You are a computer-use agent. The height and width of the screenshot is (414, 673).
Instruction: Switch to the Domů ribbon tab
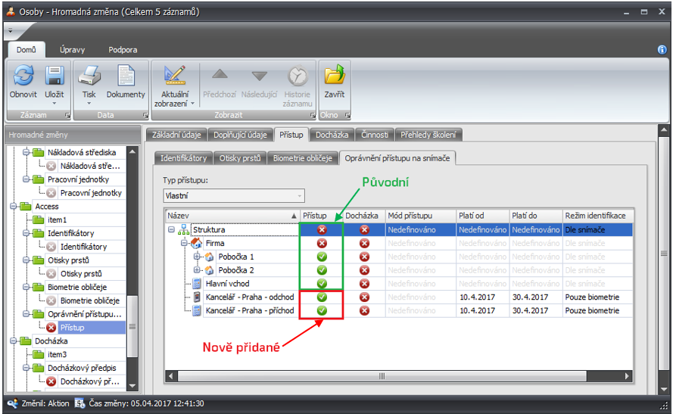pos(26,50)
